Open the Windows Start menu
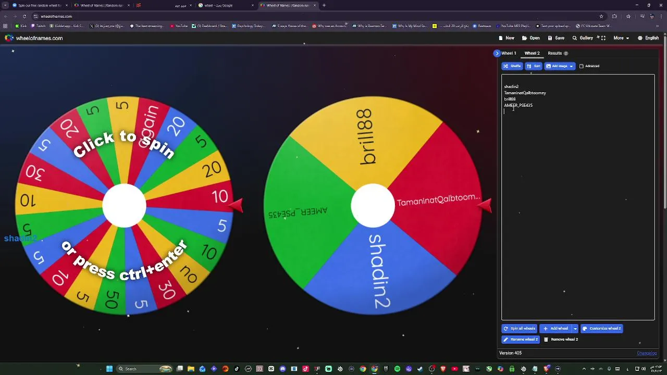The width and height of the screenshot is (667, 375). pyautogui.click(x=109, y=369)
